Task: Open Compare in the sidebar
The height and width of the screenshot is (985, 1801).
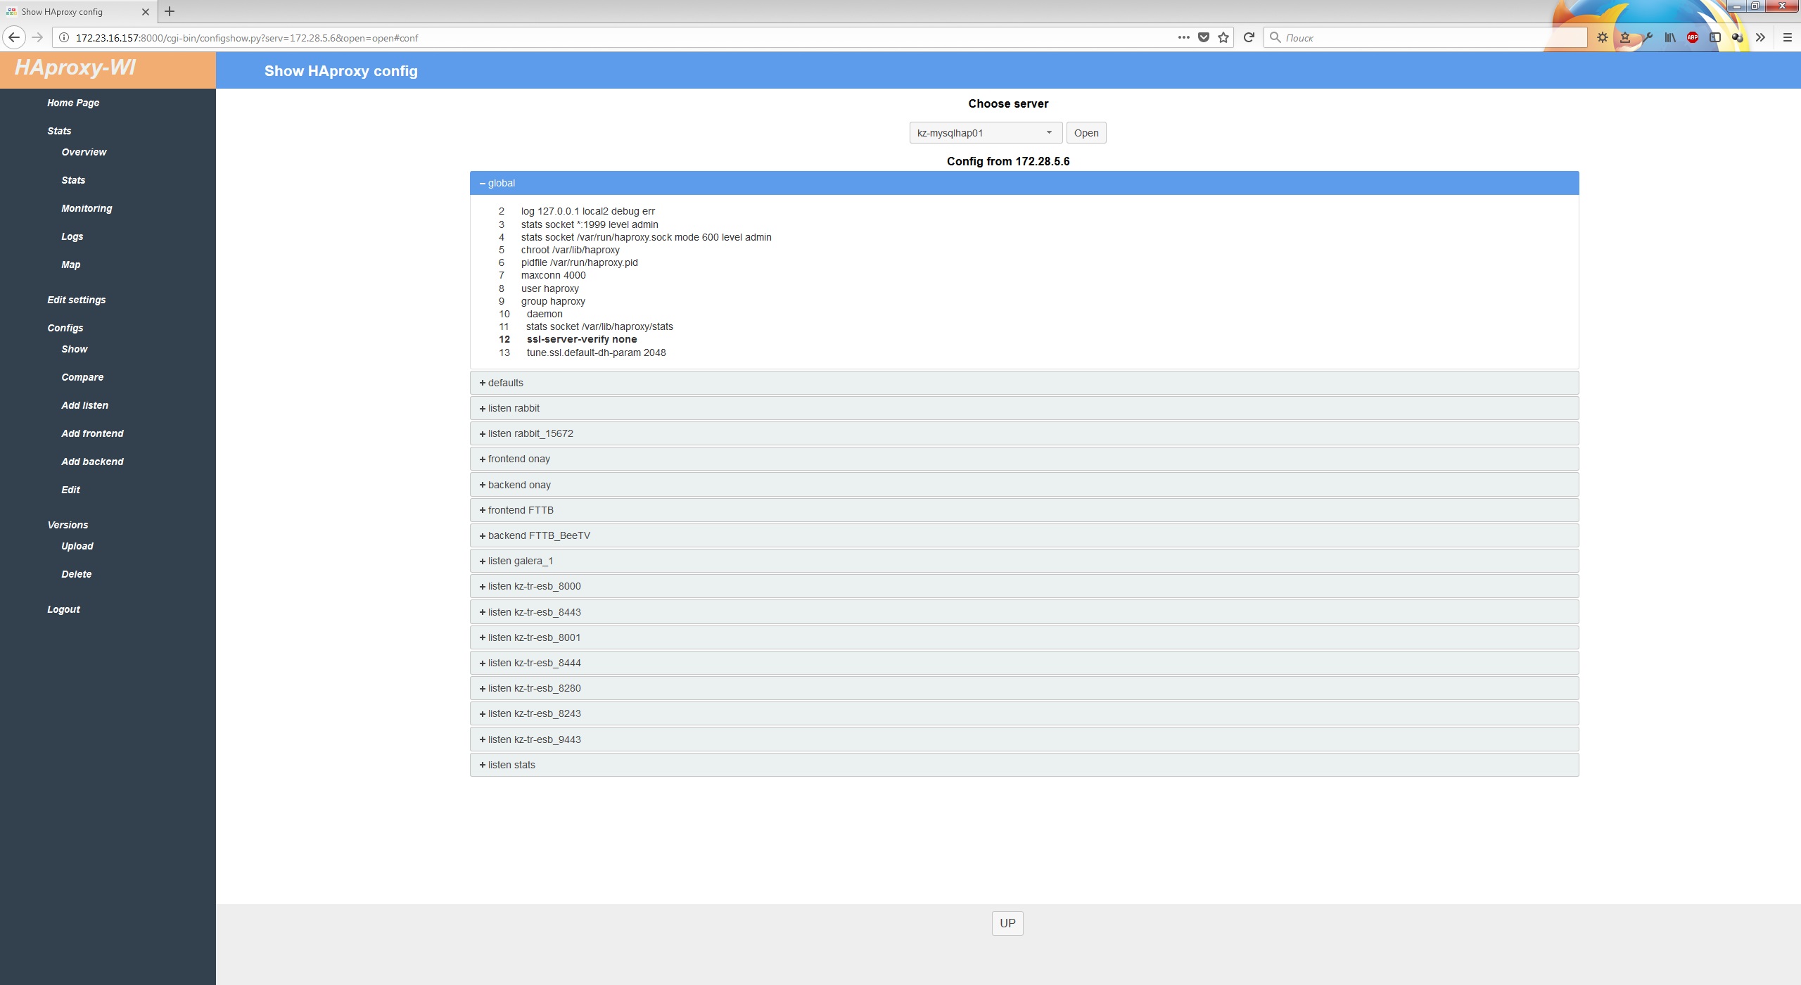Action: point(82,377)
